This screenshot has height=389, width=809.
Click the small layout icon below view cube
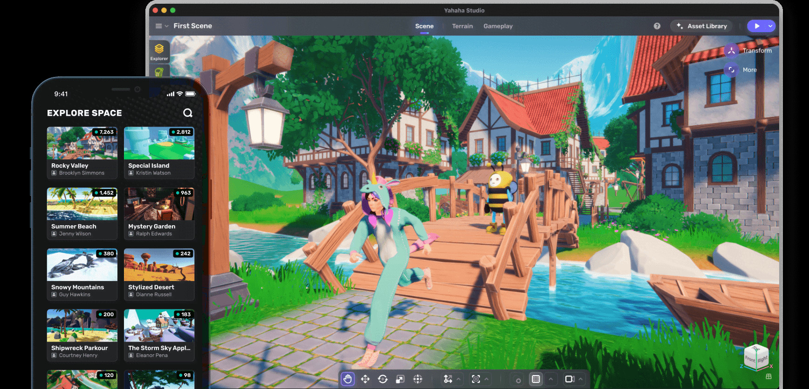pyautogui.click(x=768, y=376)
